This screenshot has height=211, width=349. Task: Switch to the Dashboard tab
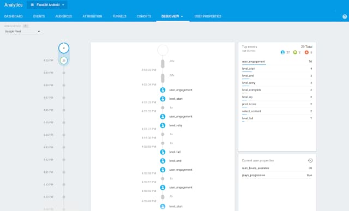[x=13, y=16]
